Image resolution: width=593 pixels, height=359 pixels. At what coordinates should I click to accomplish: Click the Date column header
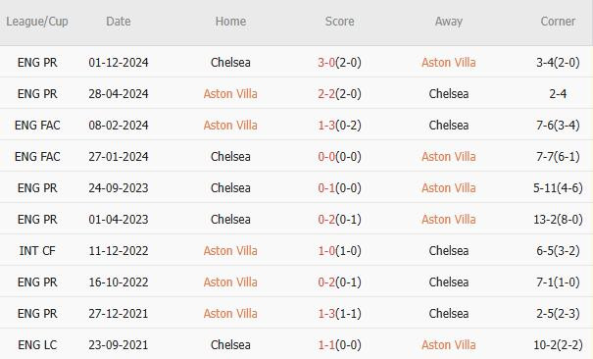tap(119, 22)
